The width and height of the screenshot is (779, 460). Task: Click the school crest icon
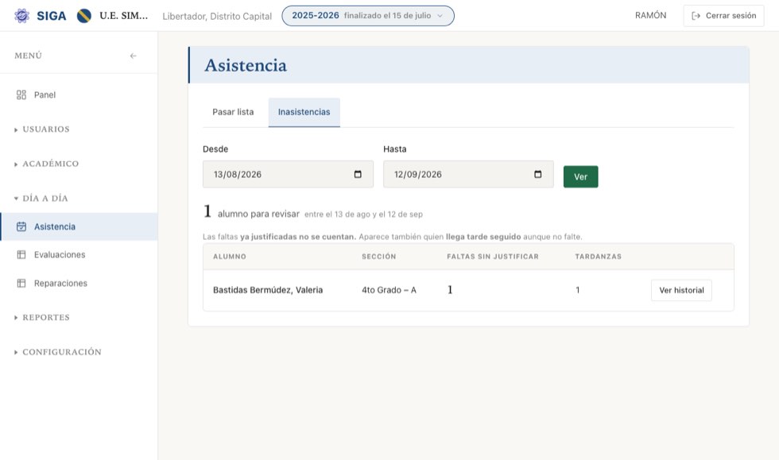pos(84,16)
